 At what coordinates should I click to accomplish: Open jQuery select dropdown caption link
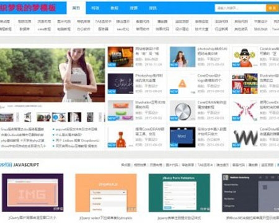[106, 218]
